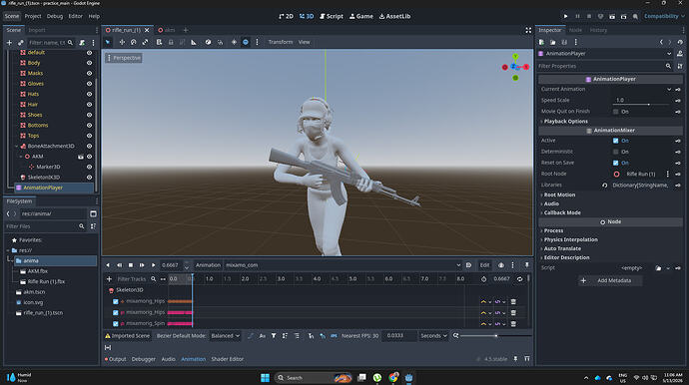The width and height of the screenshot is (689, 385).
Task: Open the Perspective view options button
Action: 124,58
